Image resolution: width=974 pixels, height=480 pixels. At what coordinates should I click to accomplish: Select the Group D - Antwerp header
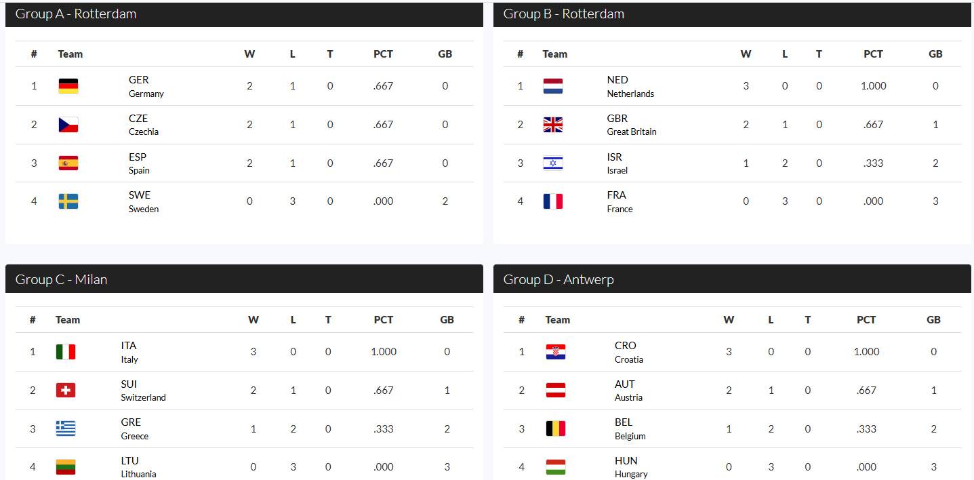pos(559,279)
